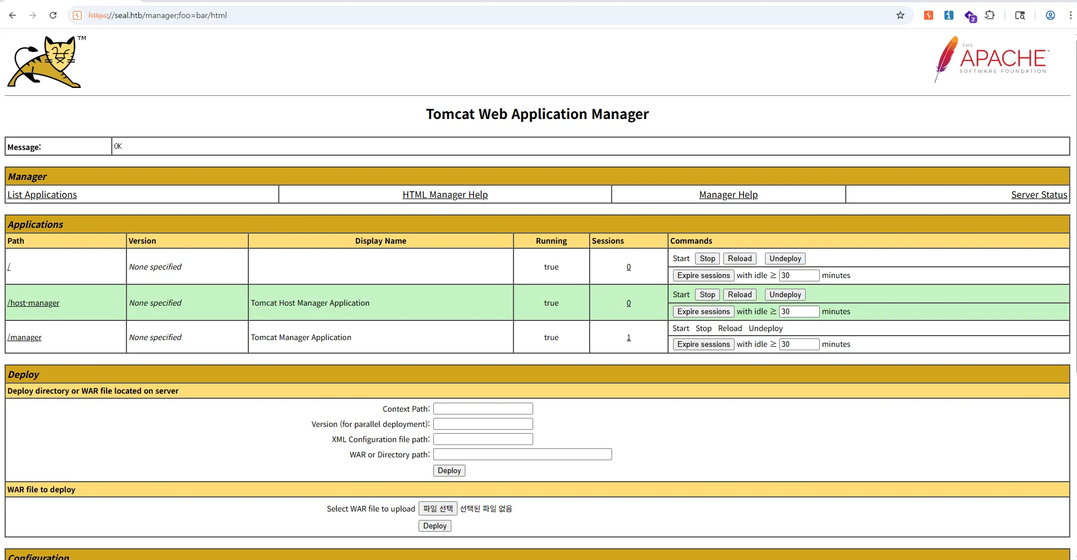Image resolution: width=1077 pixels, height=560 pixels.
Task: Expire sessions for the /manager application
Action: (x=704, y=344)
